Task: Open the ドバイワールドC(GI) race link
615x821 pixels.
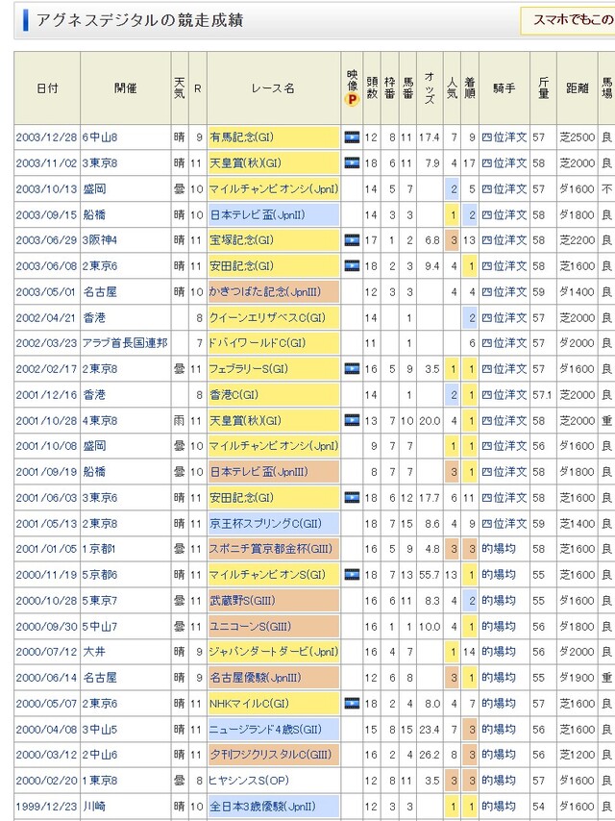Action: click(249, 343)
